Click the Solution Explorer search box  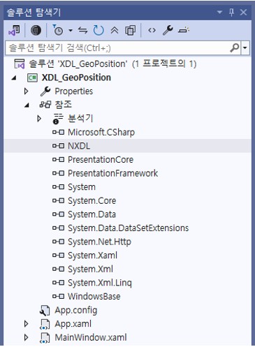[117, 47]
